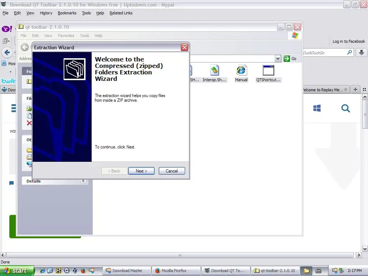Open the Tools menu in Mypal
The width and height of the screenshot is (368, 276).
(86, 13)
